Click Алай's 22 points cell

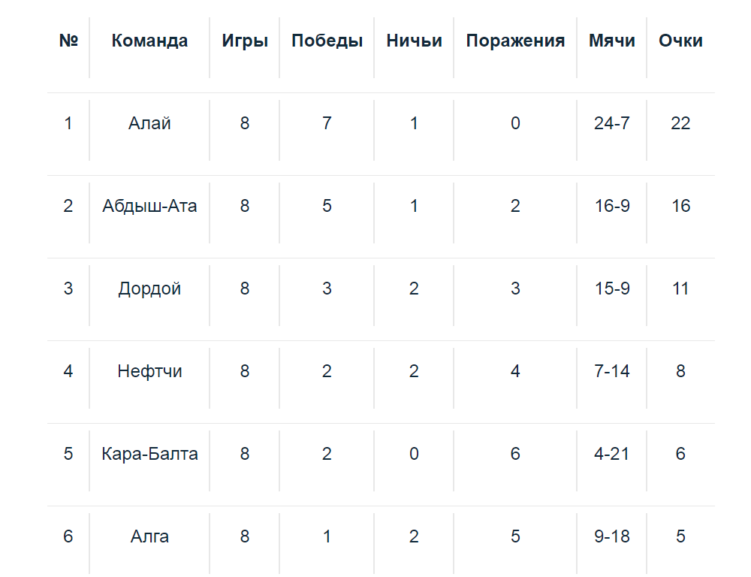(x=680, y=123)
